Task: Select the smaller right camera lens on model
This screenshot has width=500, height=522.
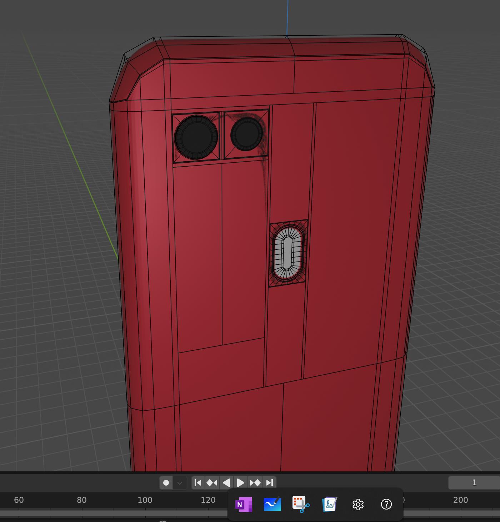Action: click(x=247, y=134)
